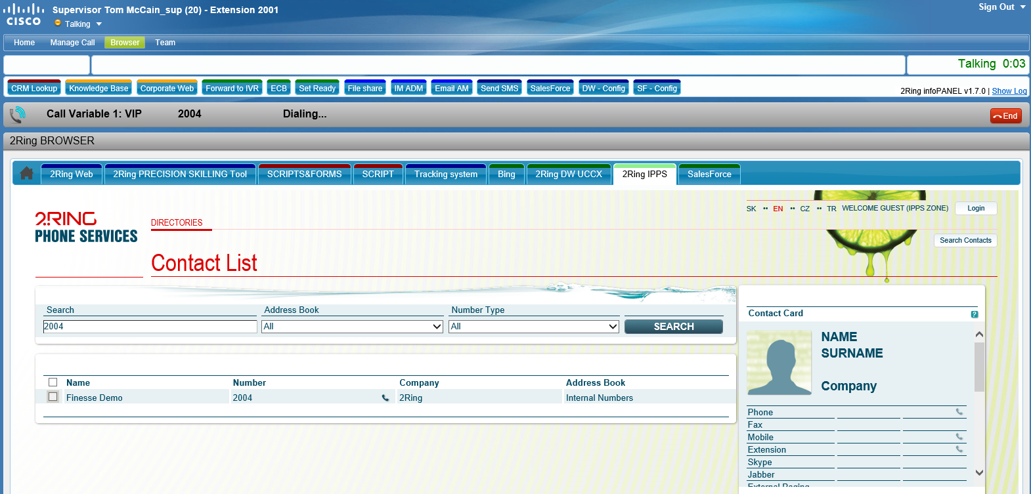Open the Home tab
This screenshot has width=1031, height=494.
coord(24,43)
